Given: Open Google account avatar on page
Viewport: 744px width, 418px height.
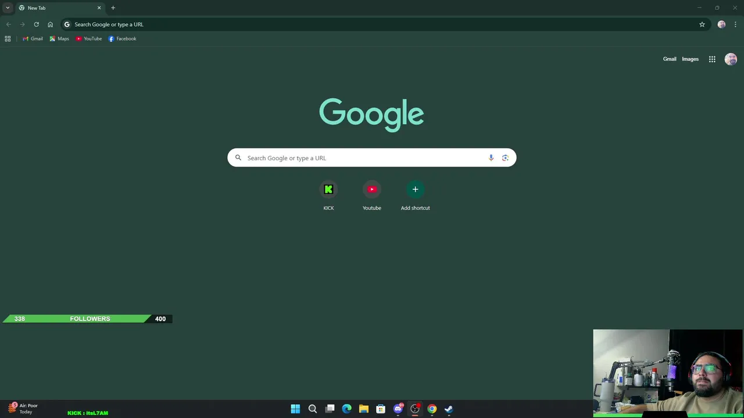Looking at the screenshot, I should click(731, 59).
